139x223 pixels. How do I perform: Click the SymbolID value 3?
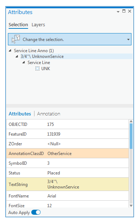point(48,163)
